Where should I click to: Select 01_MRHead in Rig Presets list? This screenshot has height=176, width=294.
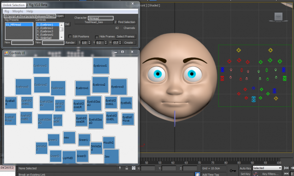pos(19,24)
